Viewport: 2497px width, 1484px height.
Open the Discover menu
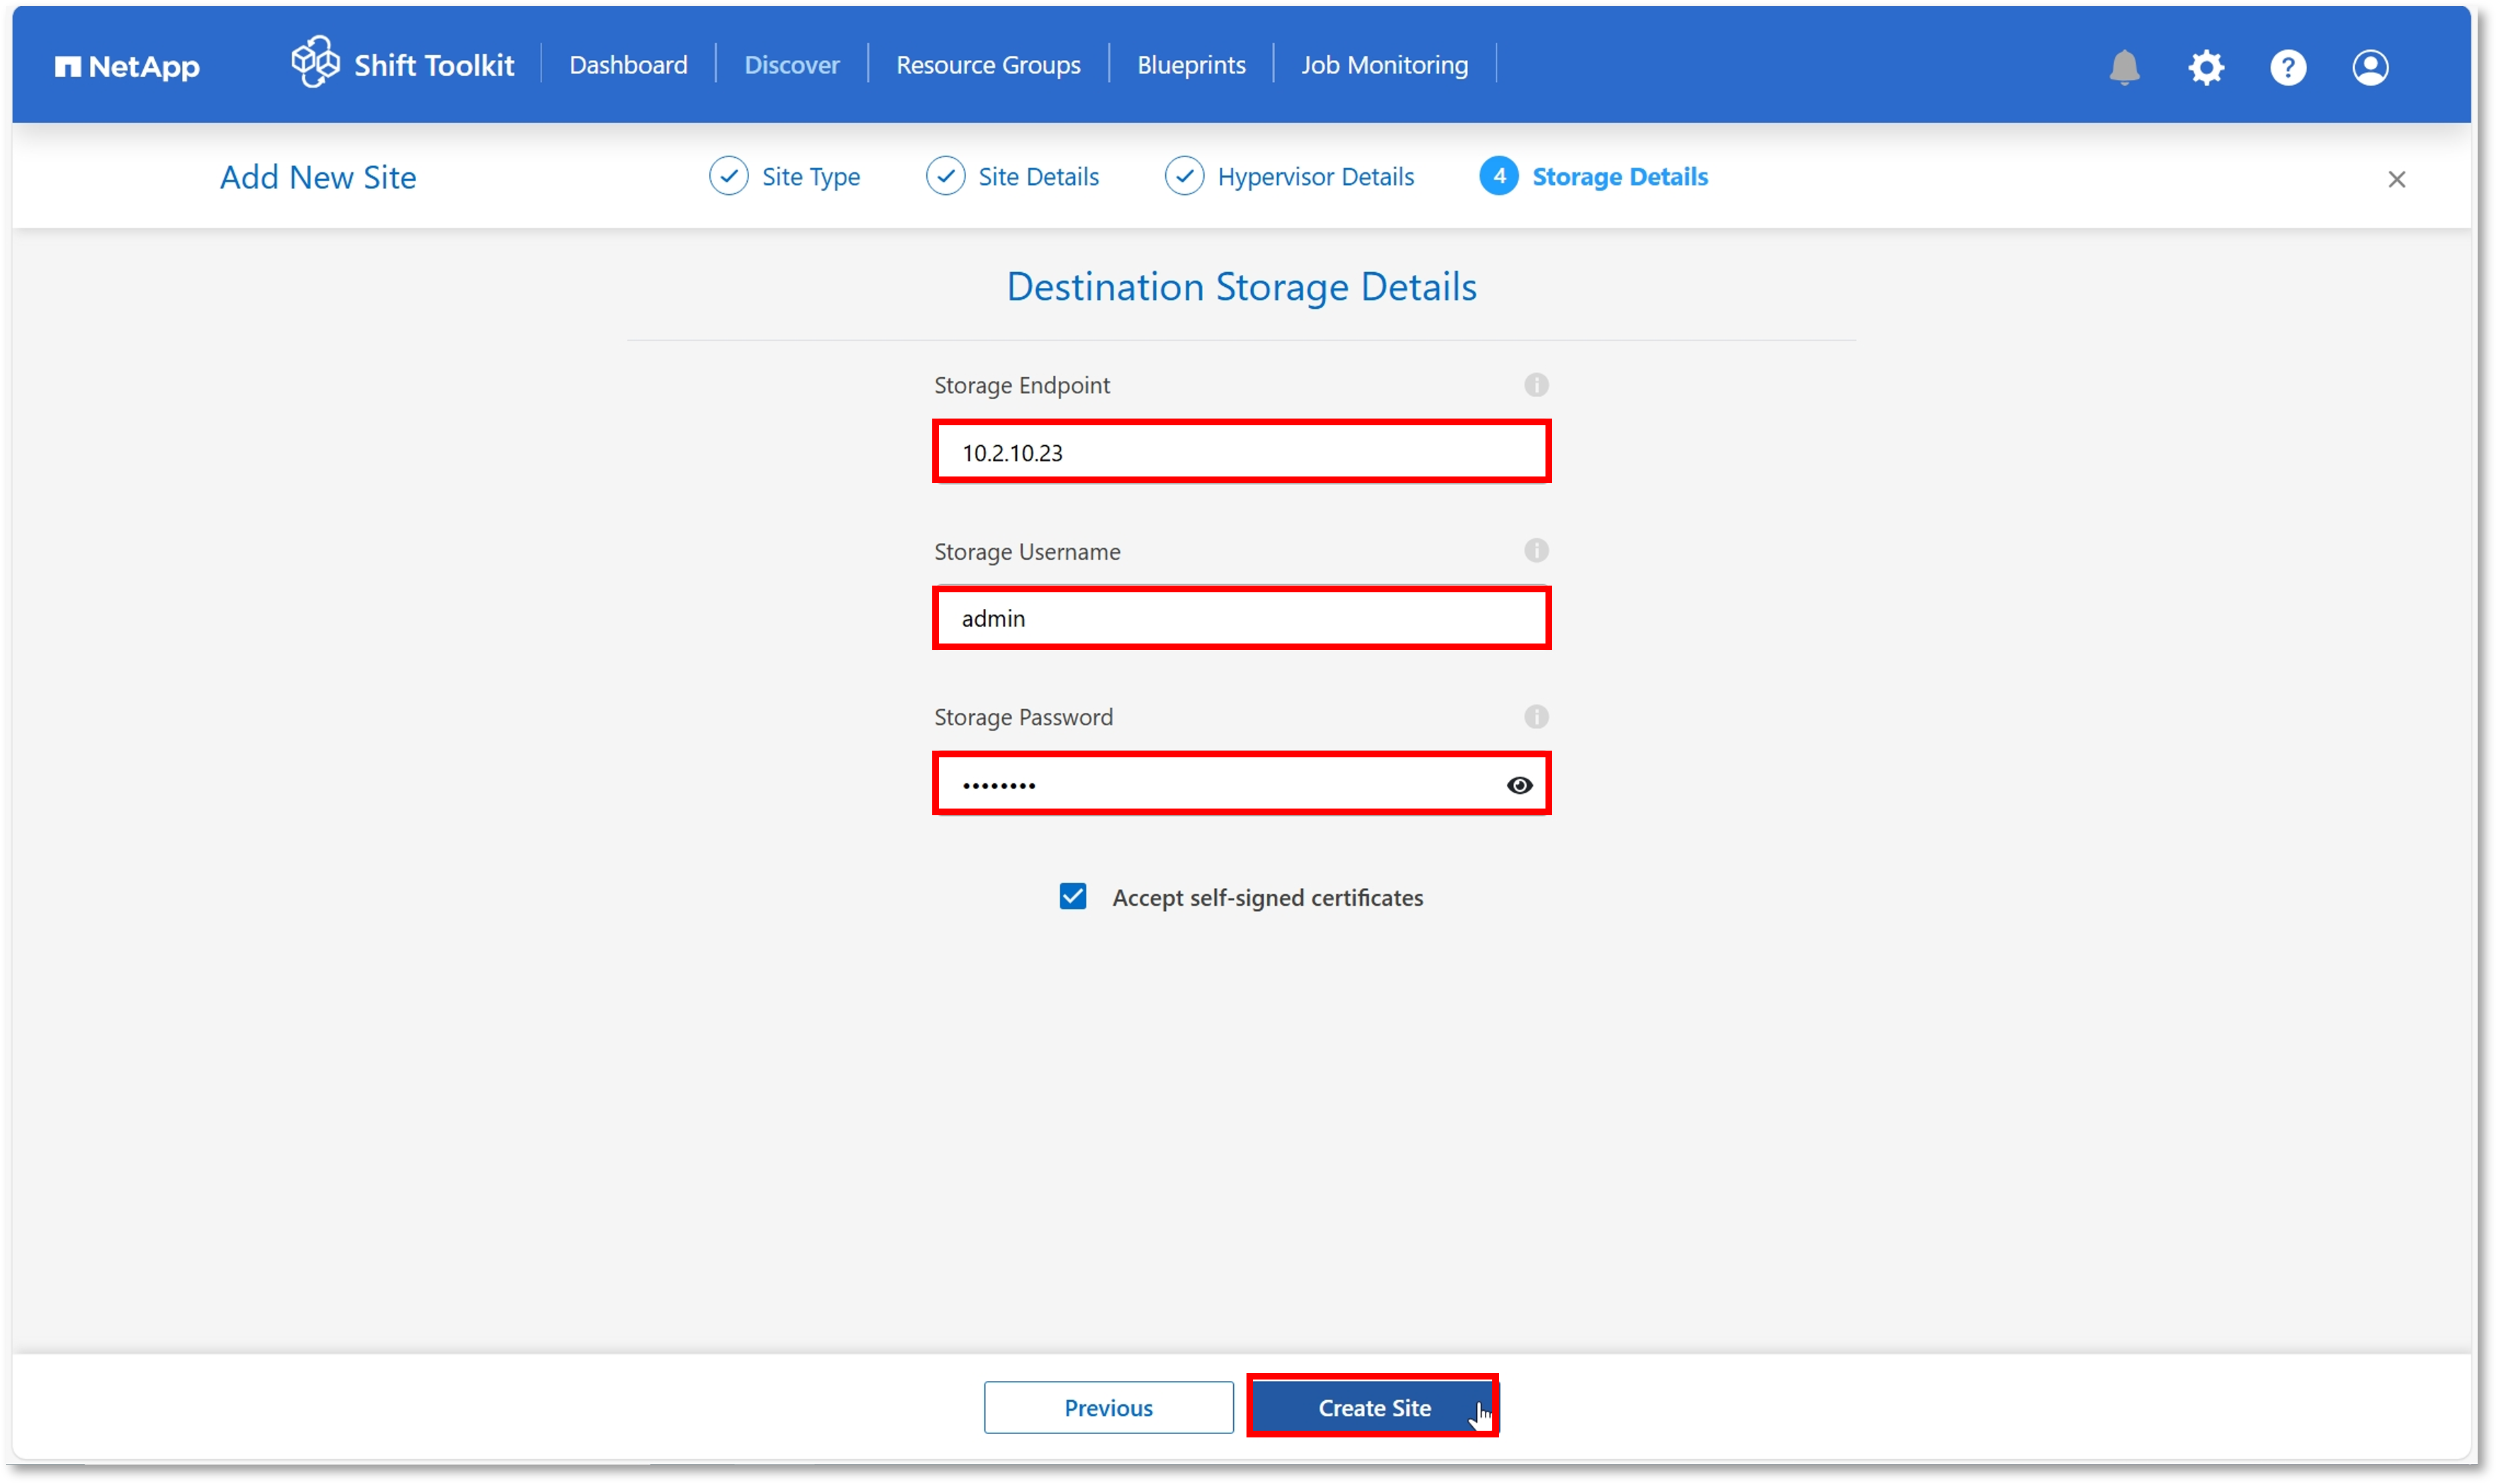(791, 65)
